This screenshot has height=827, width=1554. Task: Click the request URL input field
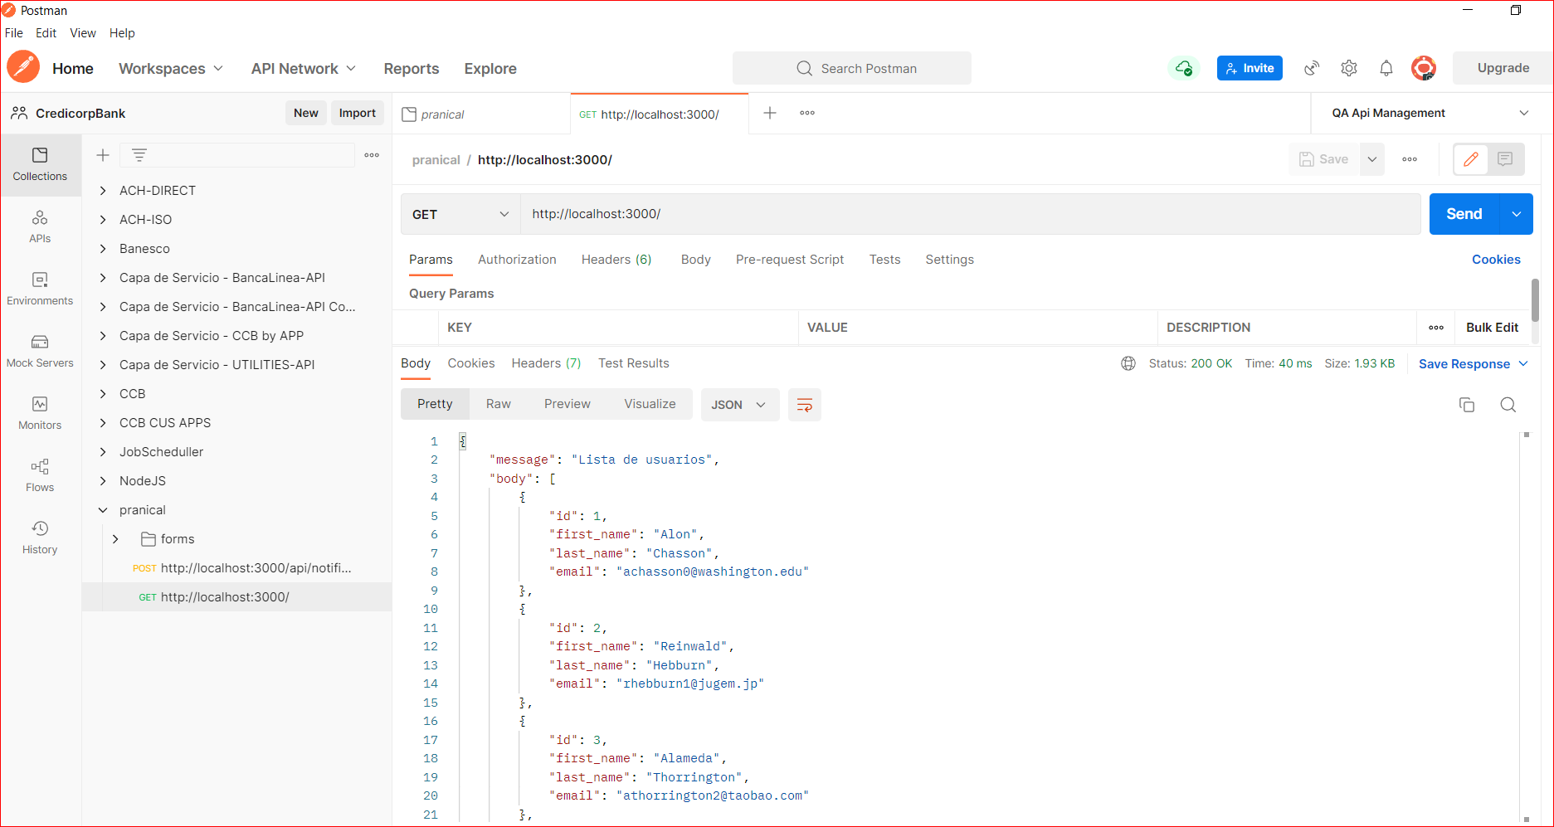971,214
